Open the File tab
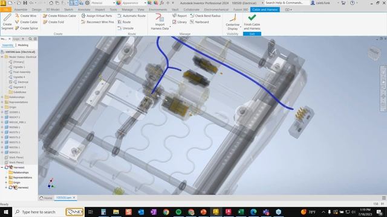 tap(5, 10)
